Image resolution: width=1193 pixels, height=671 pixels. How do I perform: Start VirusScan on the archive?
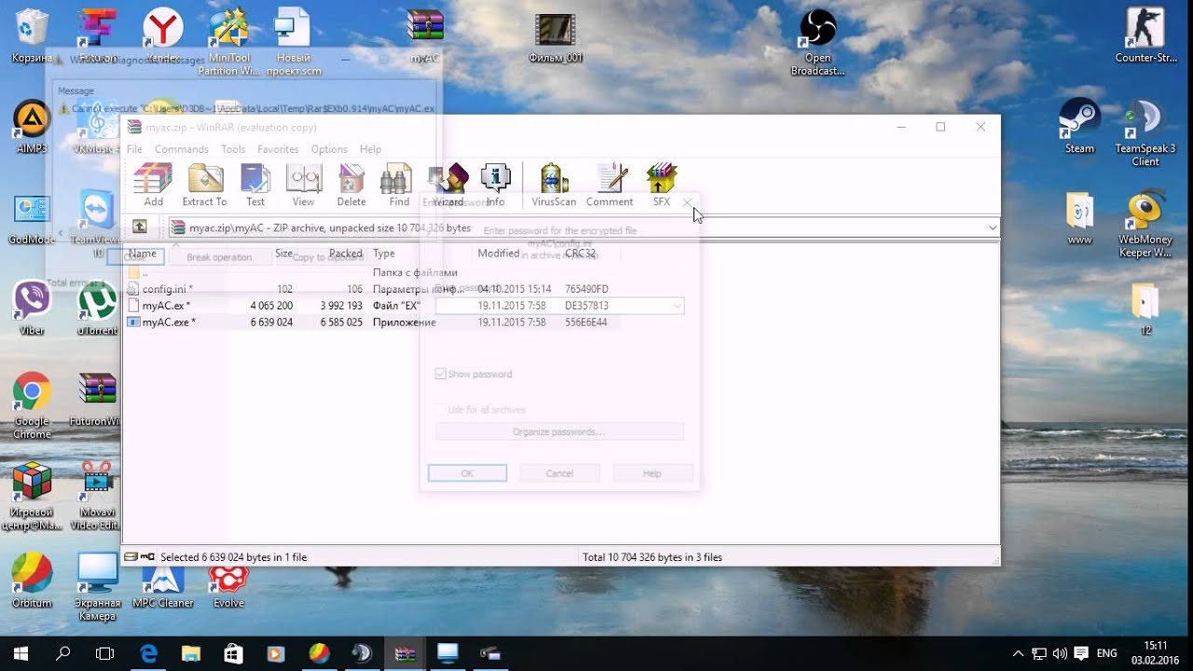tap(554, 185)
